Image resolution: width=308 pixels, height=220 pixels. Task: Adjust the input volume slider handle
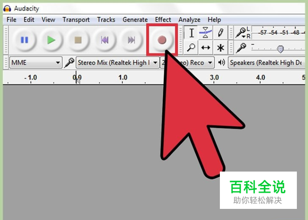(280, 49)
